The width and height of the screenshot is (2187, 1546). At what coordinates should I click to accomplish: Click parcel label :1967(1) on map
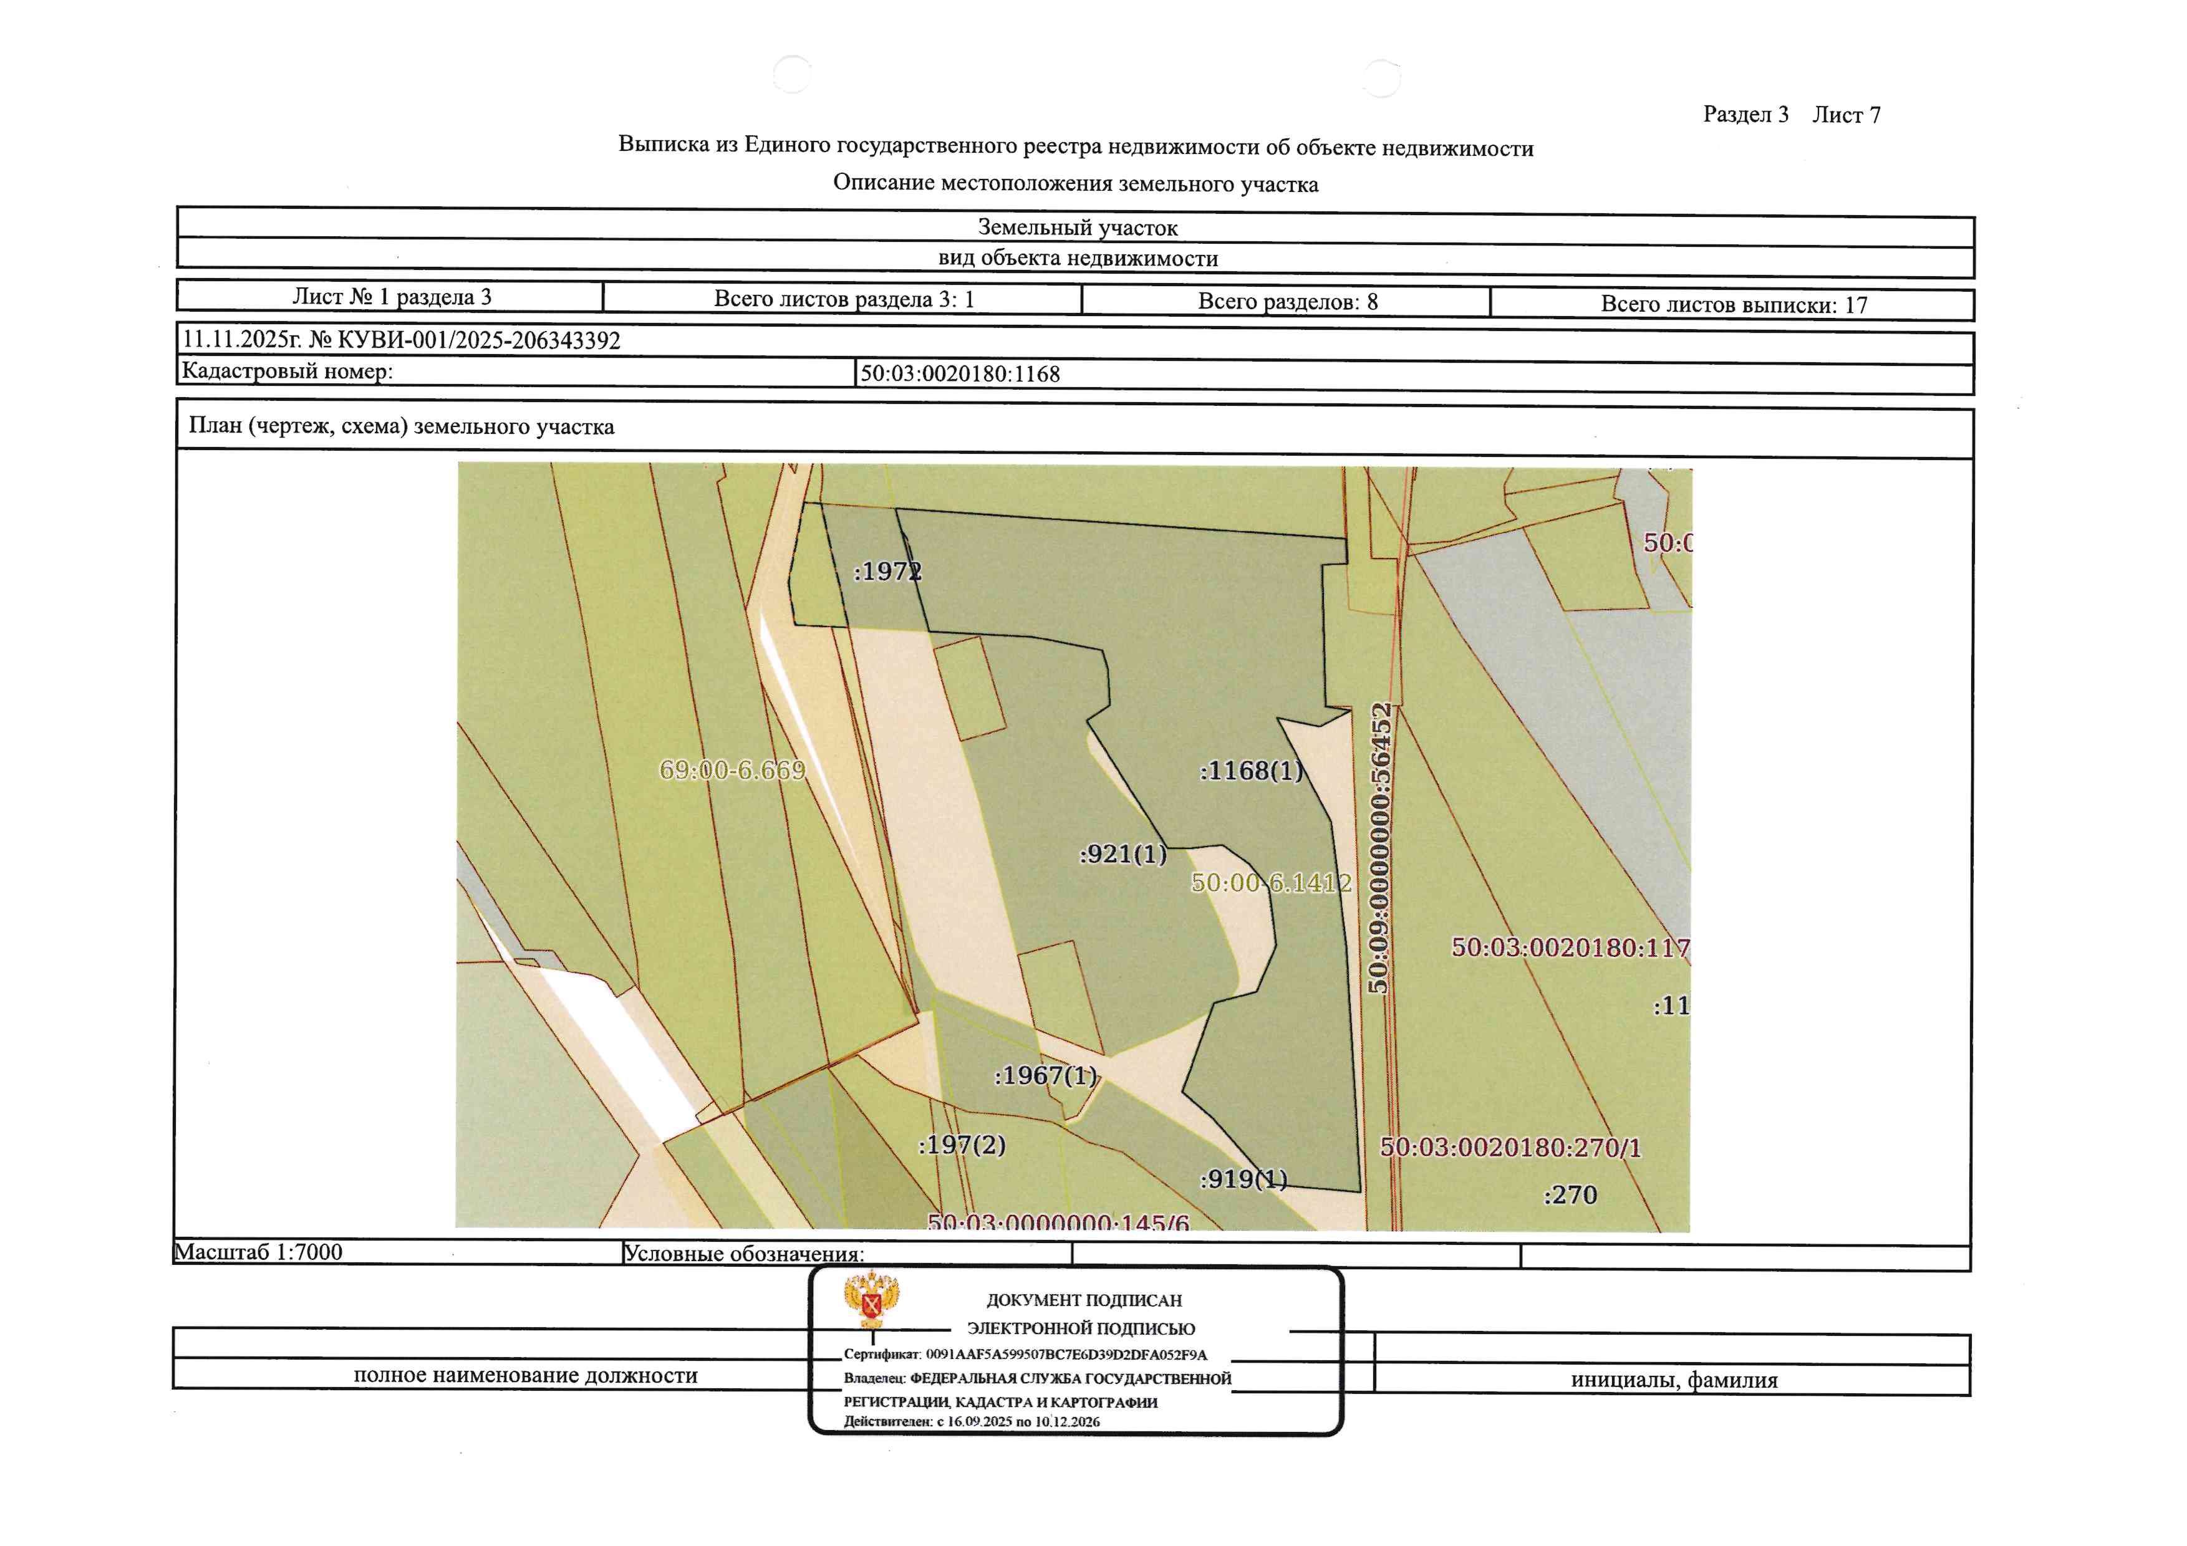click(x=1045, y=1076)
